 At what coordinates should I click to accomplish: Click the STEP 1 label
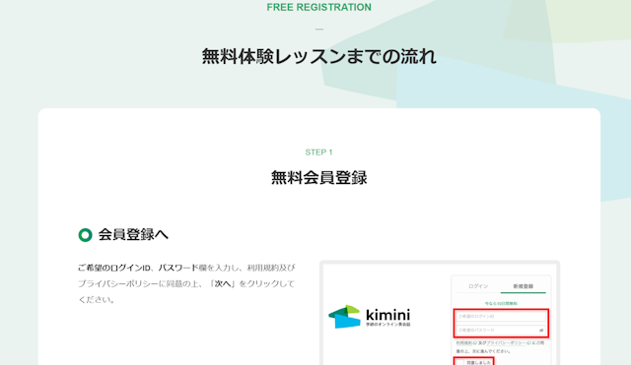(x=318, y=152)
